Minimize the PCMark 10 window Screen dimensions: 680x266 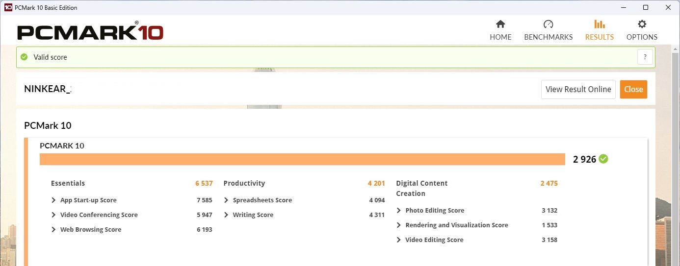623,7
